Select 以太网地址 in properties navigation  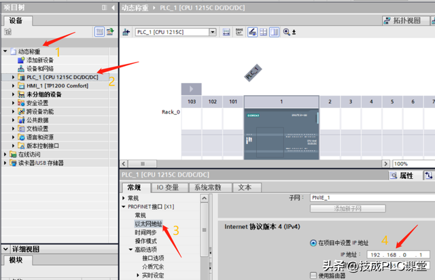(149, 224)
